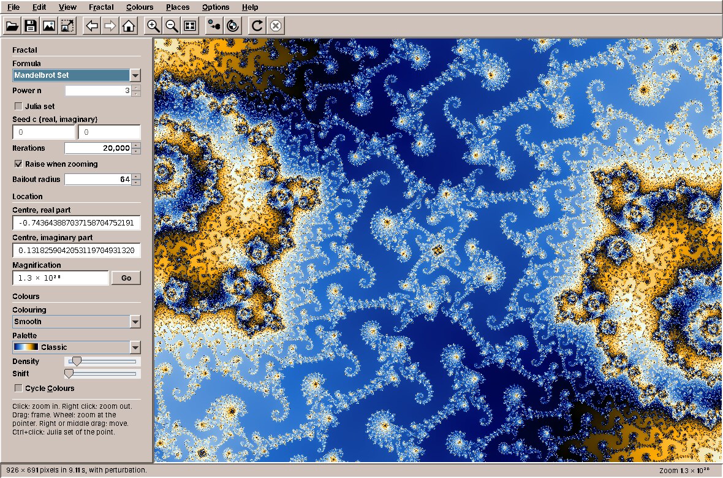The width and height of the screenshot is (723, 478).
Task: Save the fractal with floppy disk icon
Action: tap(31, 25)
